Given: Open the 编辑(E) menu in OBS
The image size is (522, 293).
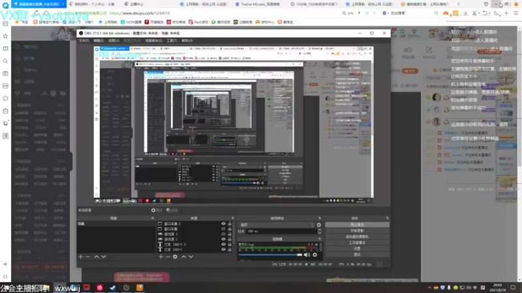Looking at the screenshot, I should click(99, 40).
